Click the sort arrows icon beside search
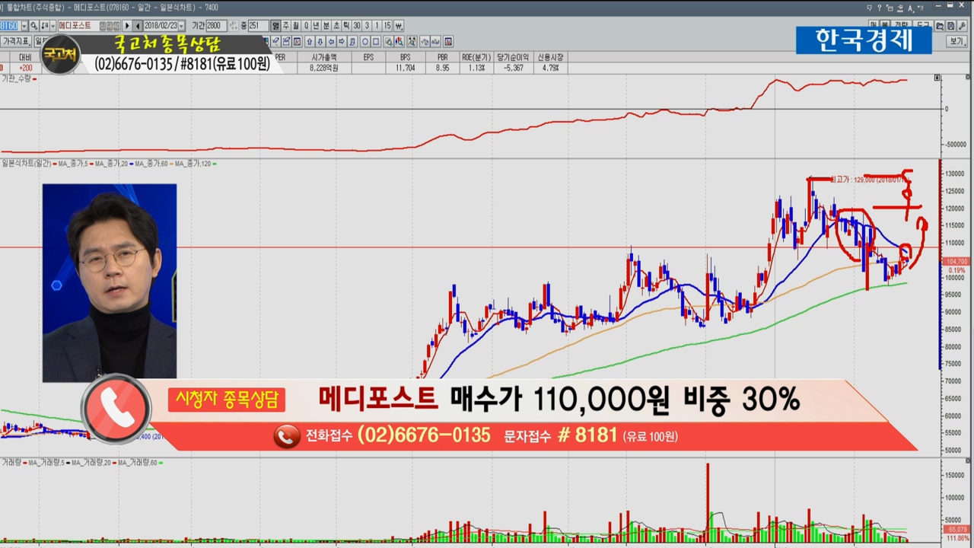 coord(44,26)
